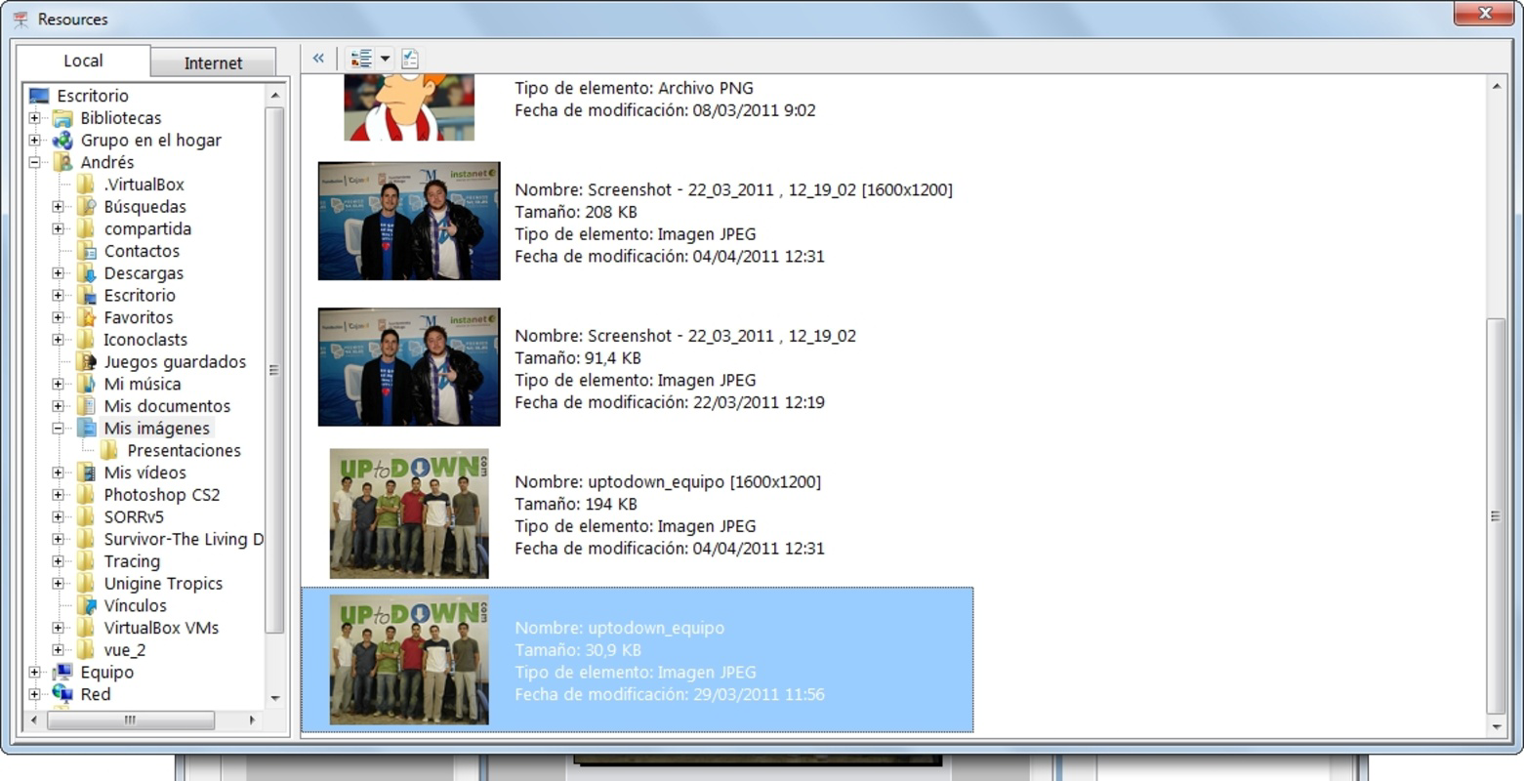Click the file list scroll-down arrow

tap(1497, 726)
